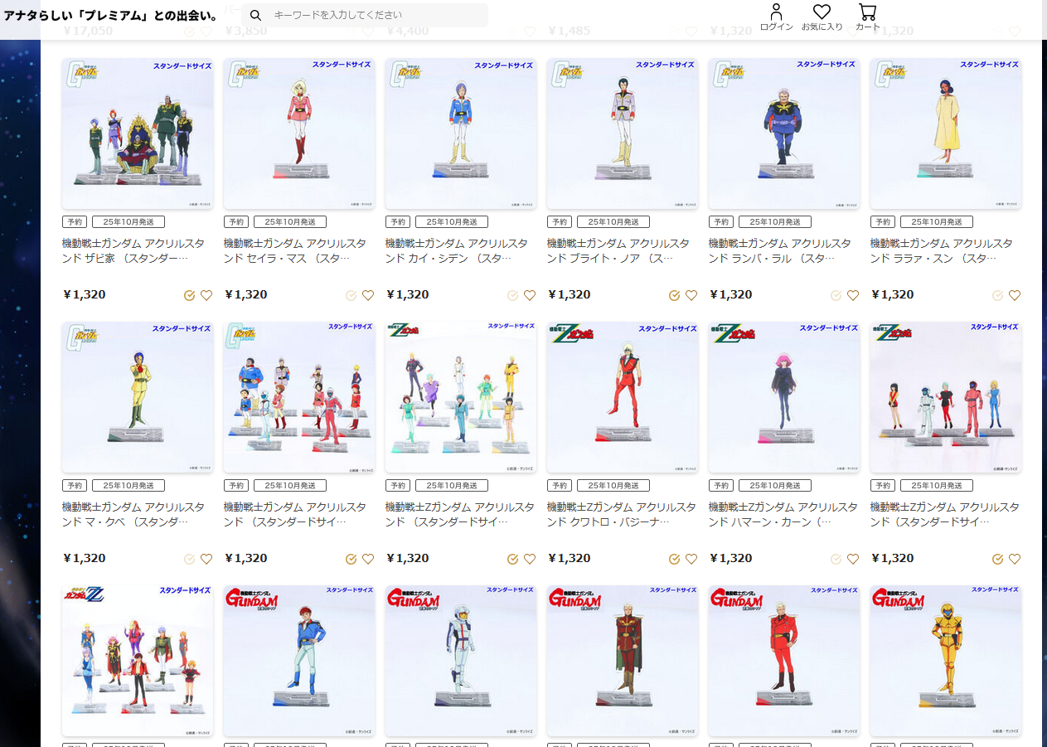
Task: View the ララァ・スン yellow dress product image
Action: [x=946, y=133]
